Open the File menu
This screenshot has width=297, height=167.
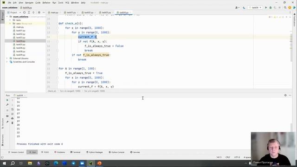(x=9, y=3)
